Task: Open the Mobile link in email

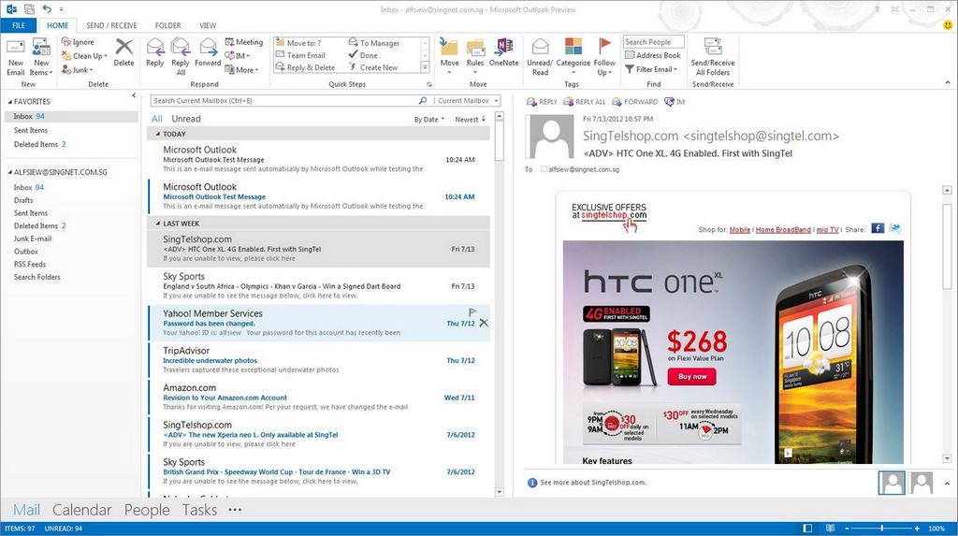Action: (740, 230)
